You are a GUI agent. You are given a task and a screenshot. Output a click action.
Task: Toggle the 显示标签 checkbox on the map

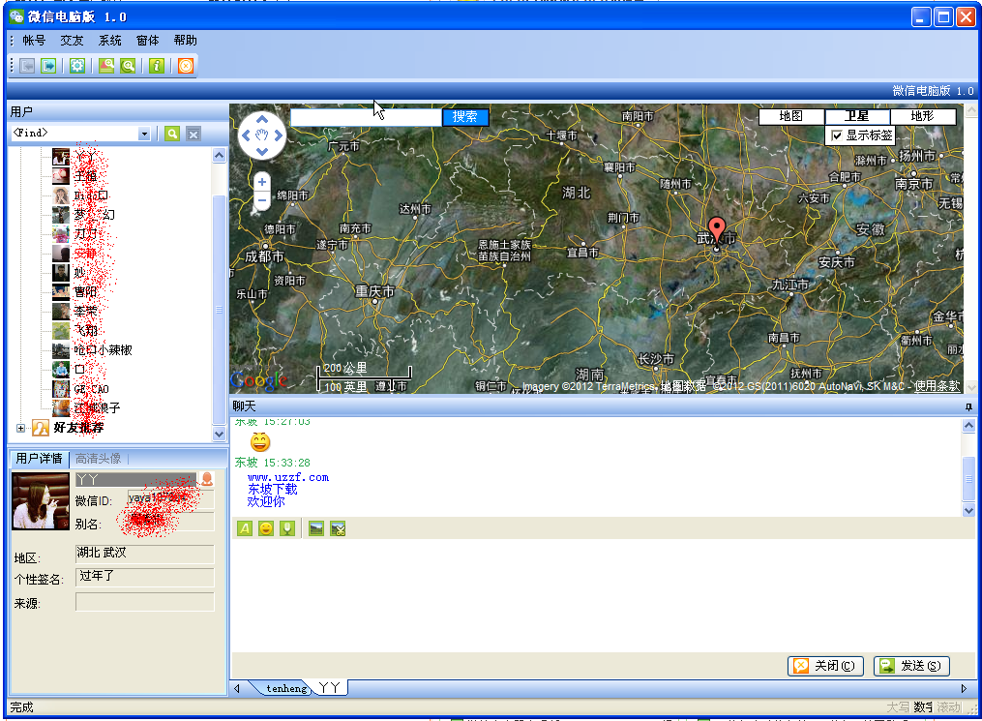point(837,135)
